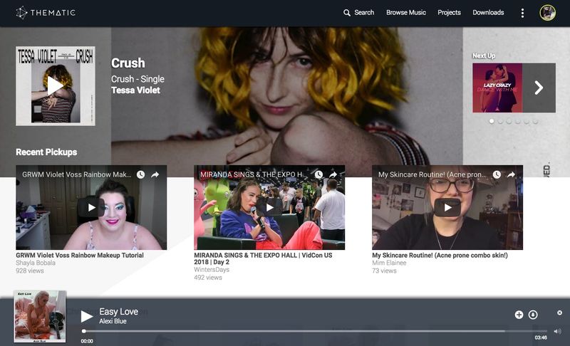Click Watch Later on Skincare Routine video
Screen dimensions: 570x346
point(497,174)
